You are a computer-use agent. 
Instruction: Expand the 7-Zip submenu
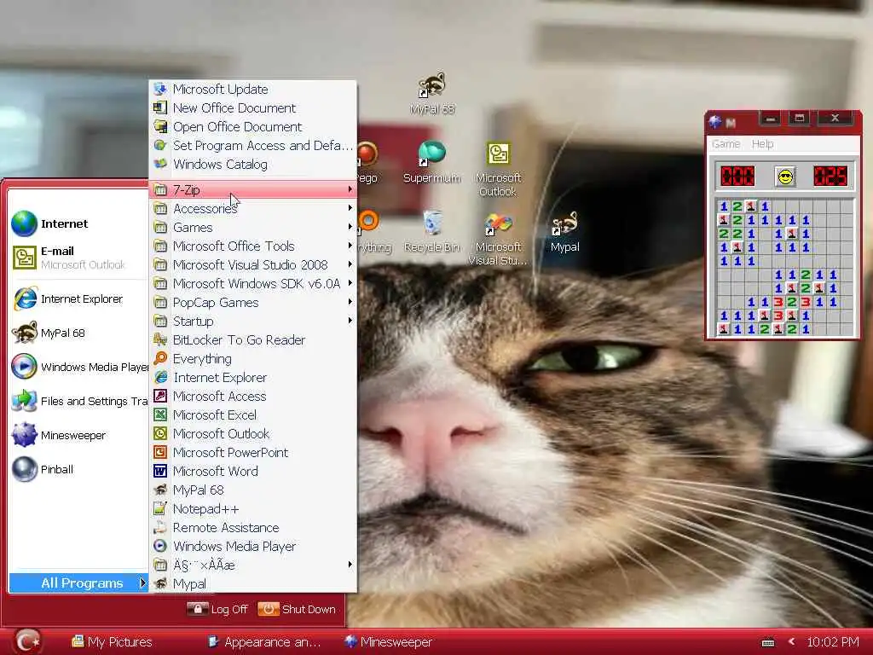(252, 190)
